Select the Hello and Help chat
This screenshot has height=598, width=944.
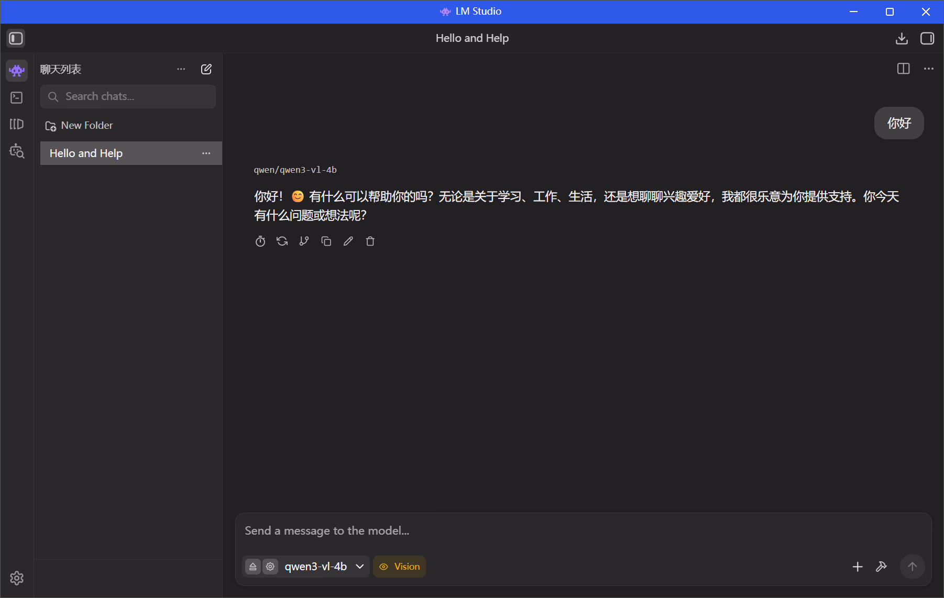point(131,153)
